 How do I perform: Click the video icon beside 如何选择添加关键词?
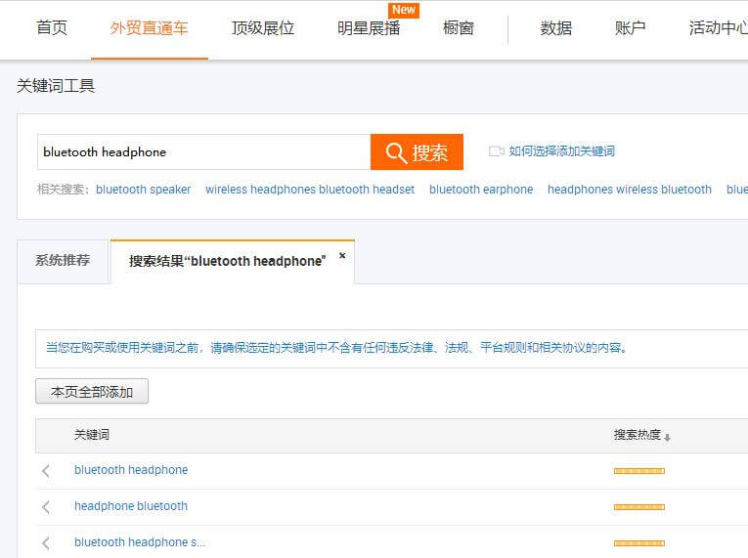point(496,151)
